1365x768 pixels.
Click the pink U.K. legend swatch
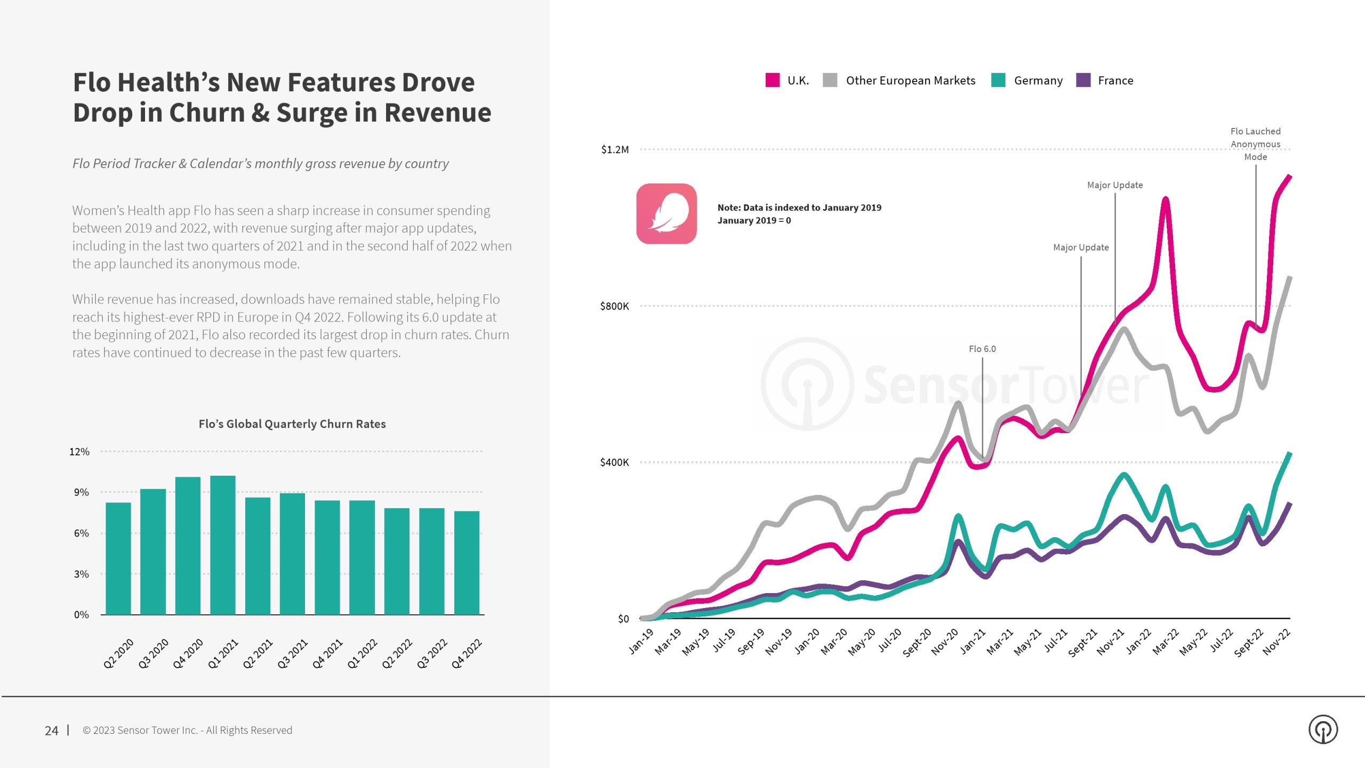tap(772, 80)
